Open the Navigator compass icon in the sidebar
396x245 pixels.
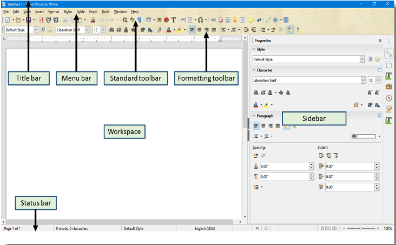pyautogui.click(x=388, y=98)
